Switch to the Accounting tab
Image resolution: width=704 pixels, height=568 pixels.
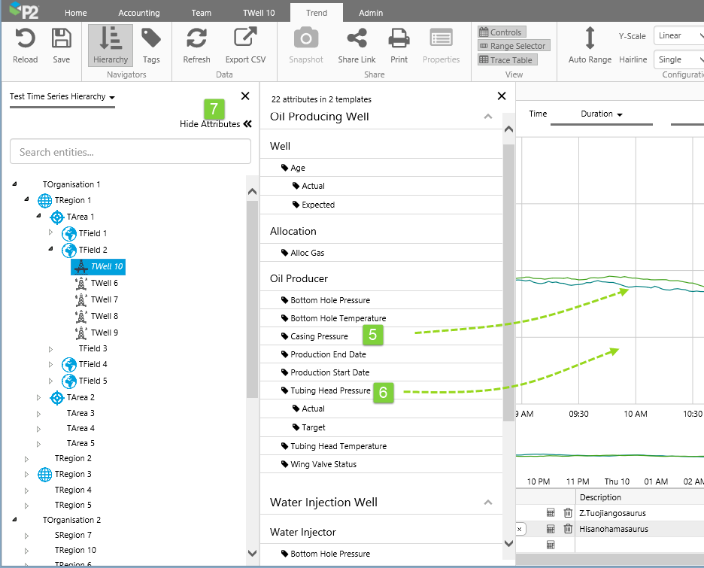[139, 13]
